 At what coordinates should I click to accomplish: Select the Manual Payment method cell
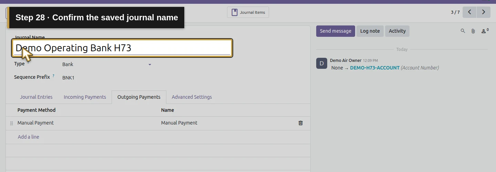(87, 123)
